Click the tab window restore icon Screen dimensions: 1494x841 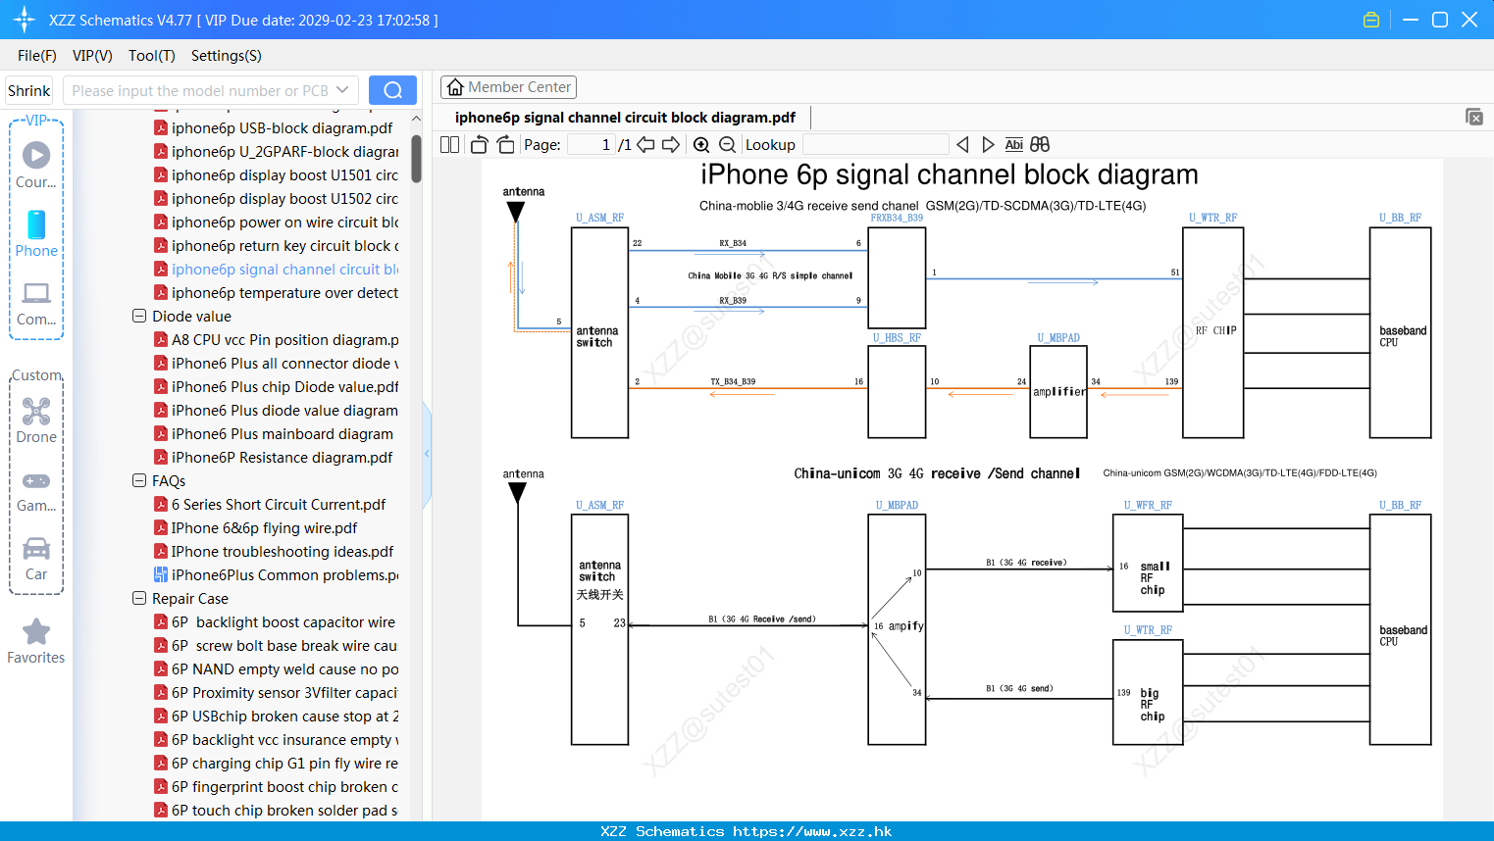1473,117
